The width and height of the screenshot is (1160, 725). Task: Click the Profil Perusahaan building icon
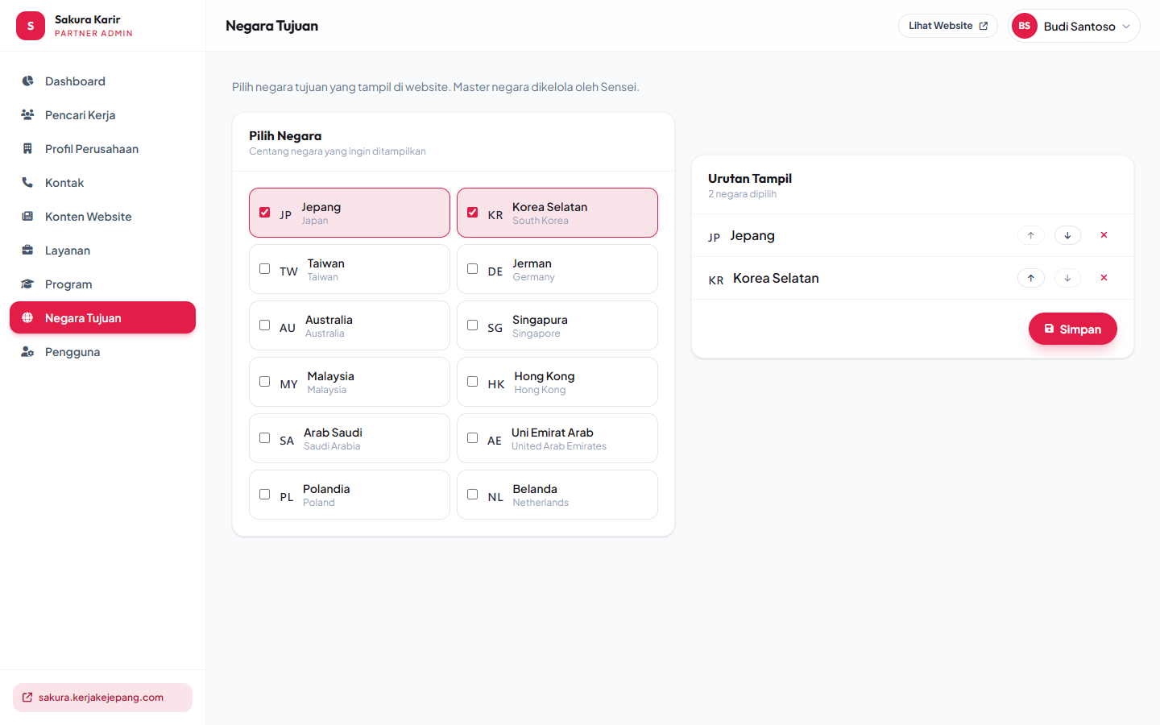[x=27, y=149]
